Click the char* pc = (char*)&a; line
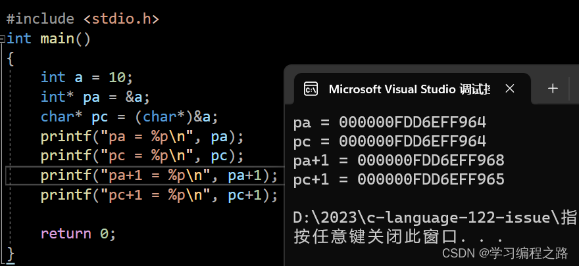The width and height of the screenshot is (579, 266). pos(129,117)
